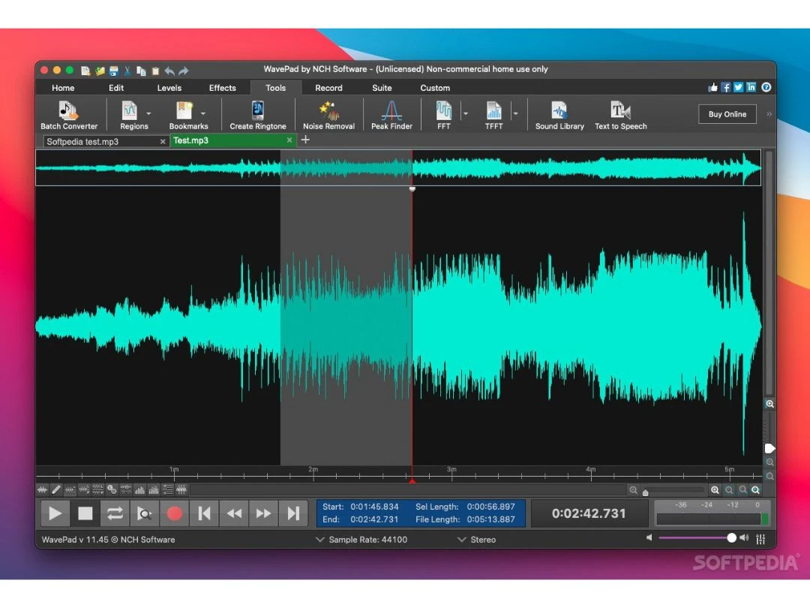Click the Bookmarks tool icon
Image resolution: width=810 pixels, height=608 pixels.
point(184,110)
